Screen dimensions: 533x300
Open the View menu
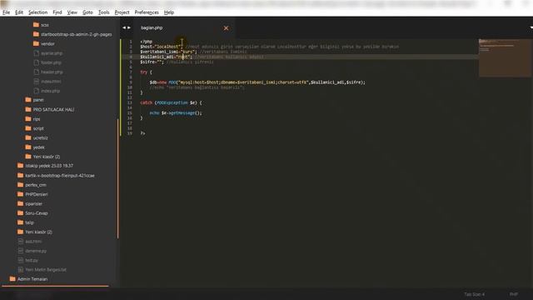[x=72, y=12]
